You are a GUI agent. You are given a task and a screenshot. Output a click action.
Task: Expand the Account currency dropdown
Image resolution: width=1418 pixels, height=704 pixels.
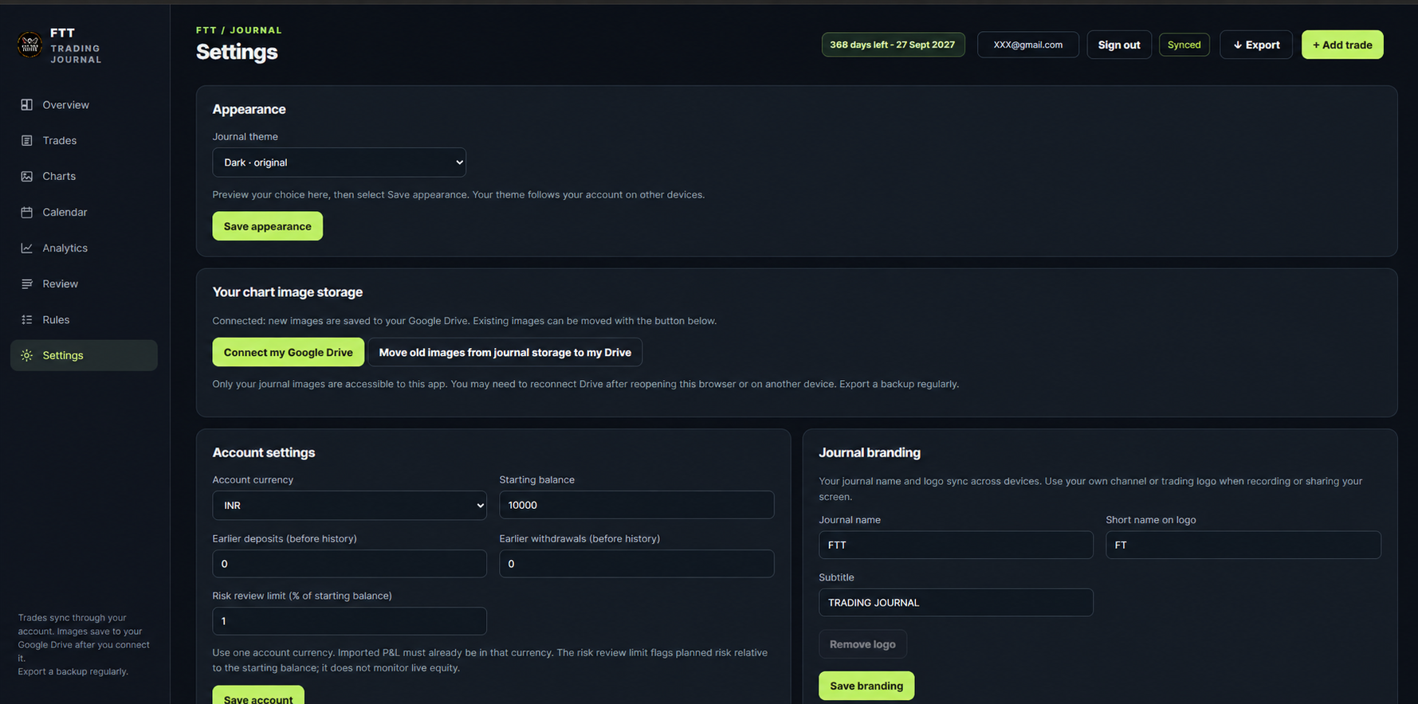349,506
